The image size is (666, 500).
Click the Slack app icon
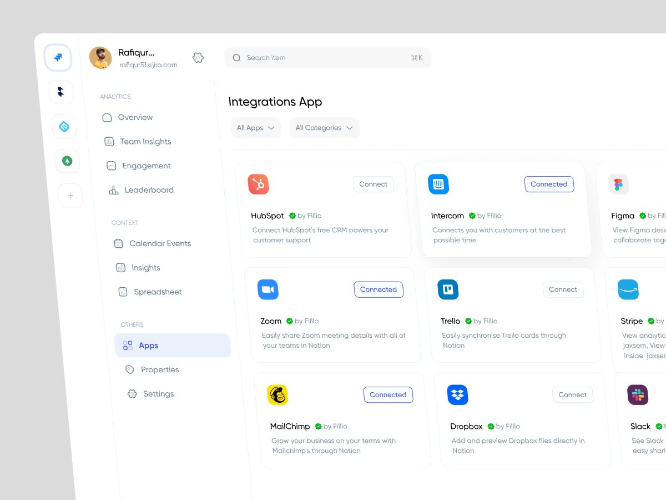pos(638,395)
